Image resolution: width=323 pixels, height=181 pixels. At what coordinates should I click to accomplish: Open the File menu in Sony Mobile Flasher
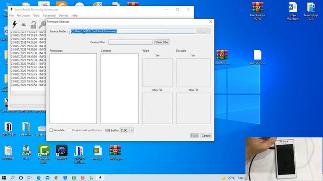pos(11,16)
